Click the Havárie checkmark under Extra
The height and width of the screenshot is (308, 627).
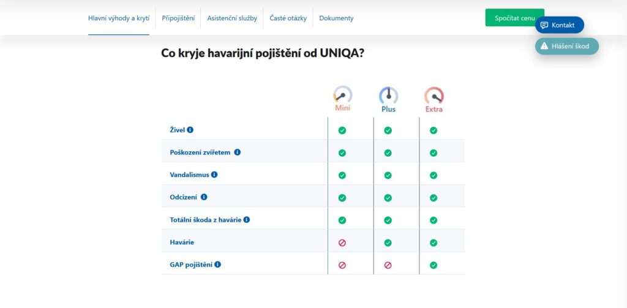click(434, 242)
